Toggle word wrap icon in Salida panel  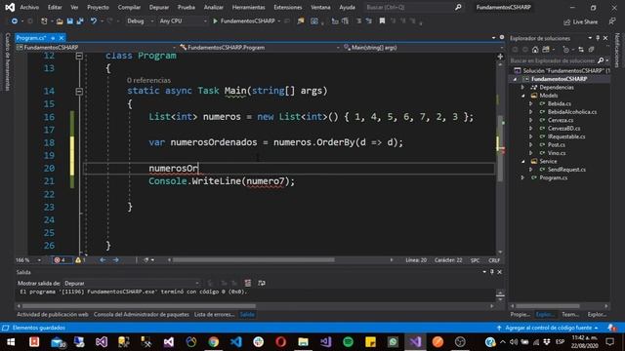point(262,283)
